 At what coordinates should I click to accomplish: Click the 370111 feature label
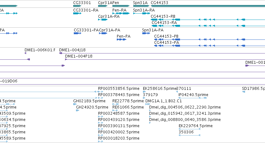click(184, 89)
